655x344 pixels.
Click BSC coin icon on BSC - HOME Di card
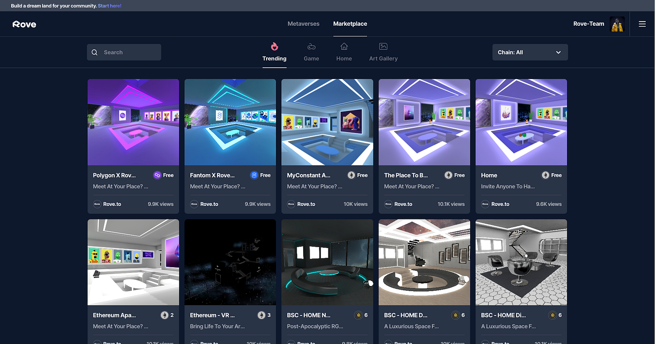coord(553,315)
